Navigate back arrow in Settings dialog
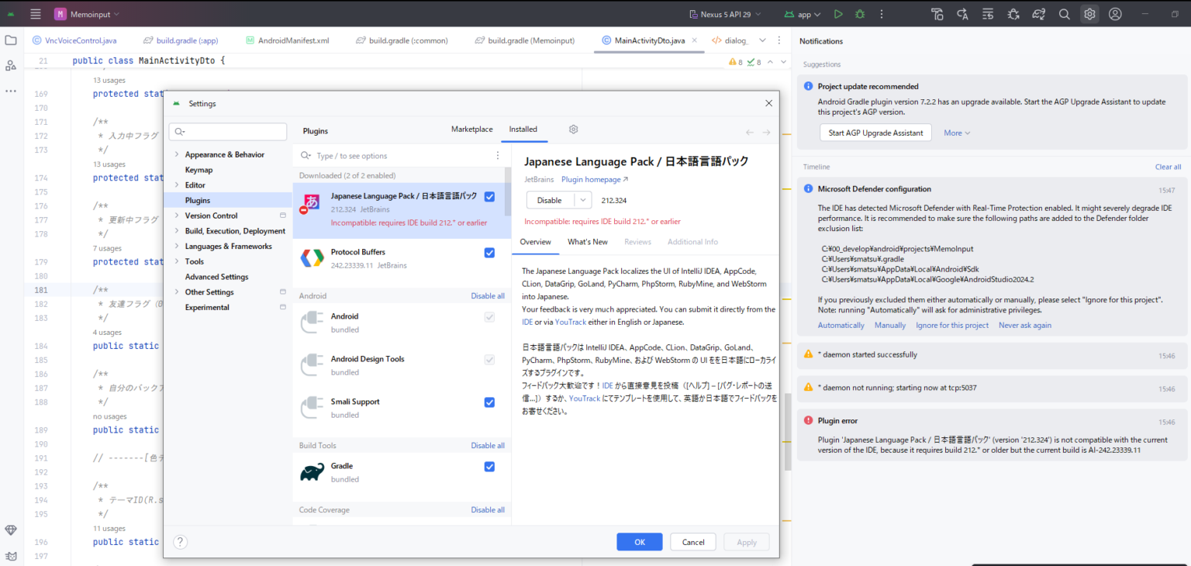1191x566 pixels. tap(750, 133)
